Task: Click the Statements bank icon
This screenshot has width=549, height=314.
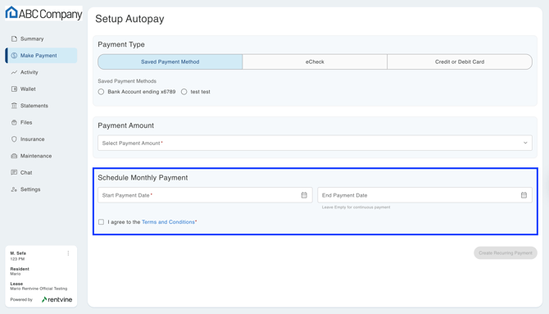Action: pos(14,106)
